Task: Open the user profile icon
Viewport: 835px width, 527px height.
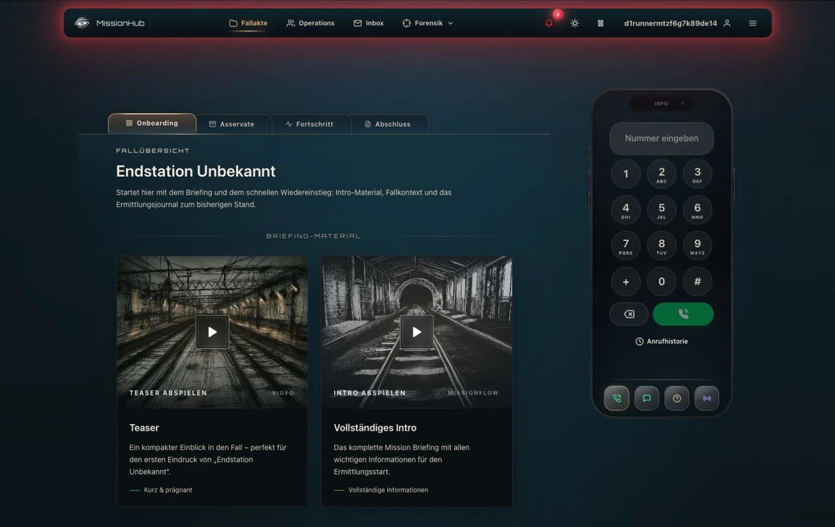Action: click(727, 23)
